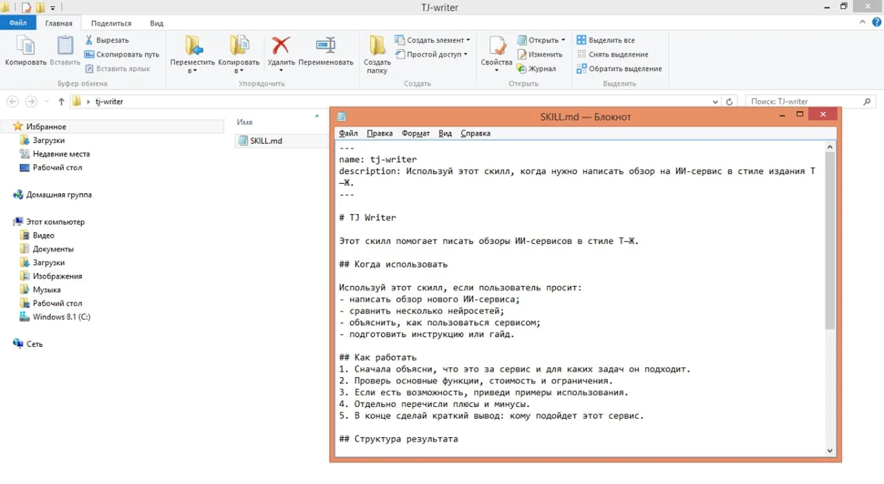Click Изменить in the Открыть group

tap(540, 54)
